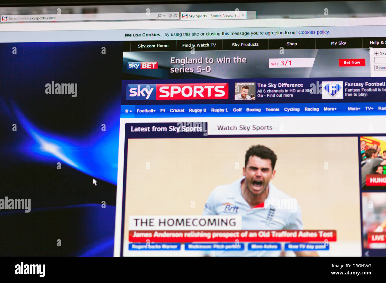Go to Cycling section

(x=292, y=109)
